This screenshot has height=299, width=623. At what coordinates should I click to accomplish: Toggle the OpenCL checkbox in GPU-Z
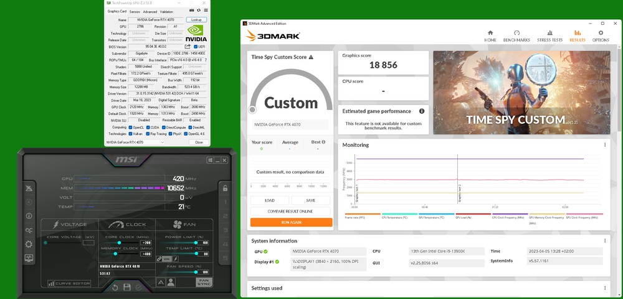[130, 127]
